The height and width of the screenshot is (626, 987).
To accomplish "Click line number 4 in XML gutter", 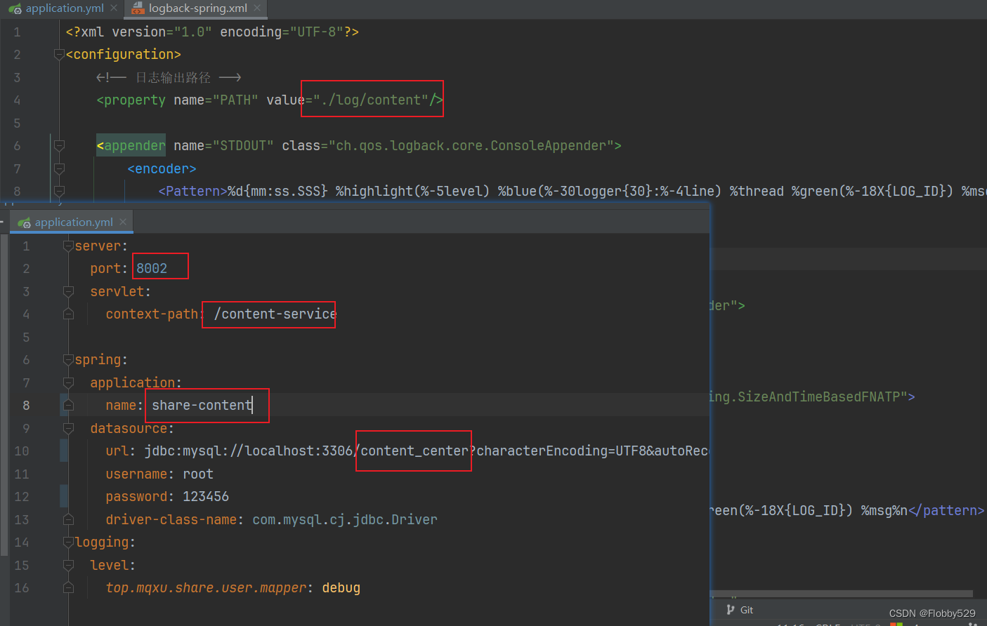I will [17, 100].
